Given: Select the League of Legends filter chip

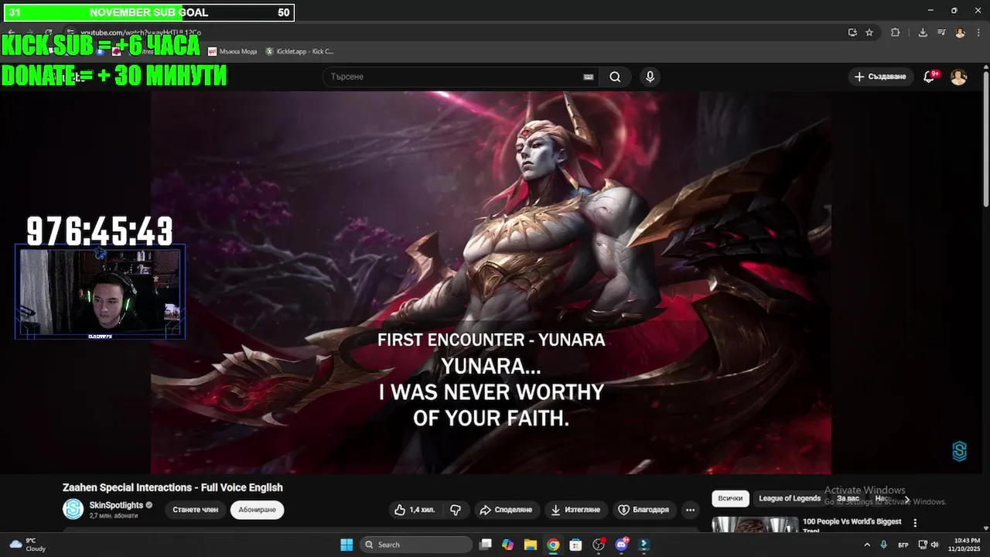Looking at the screenshot, I should coord(790,498).
